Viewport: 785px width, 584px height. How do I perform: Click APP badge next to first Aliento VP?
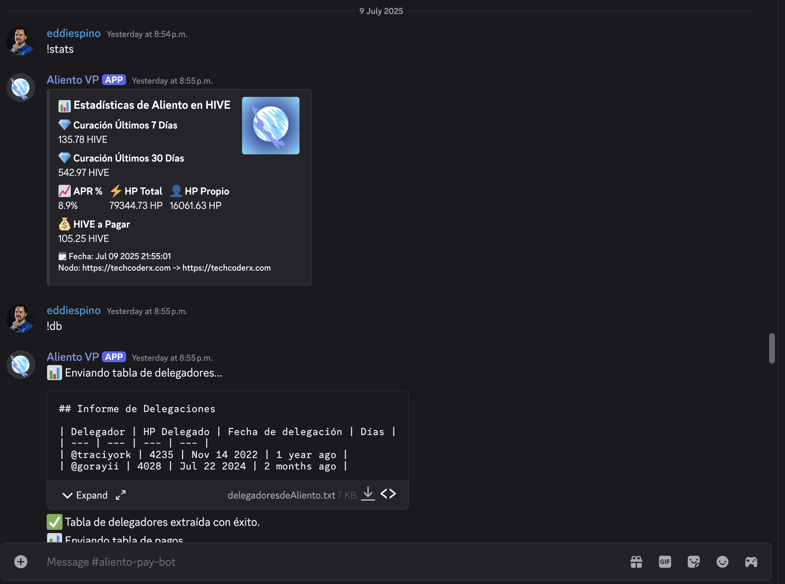point(114,80)
